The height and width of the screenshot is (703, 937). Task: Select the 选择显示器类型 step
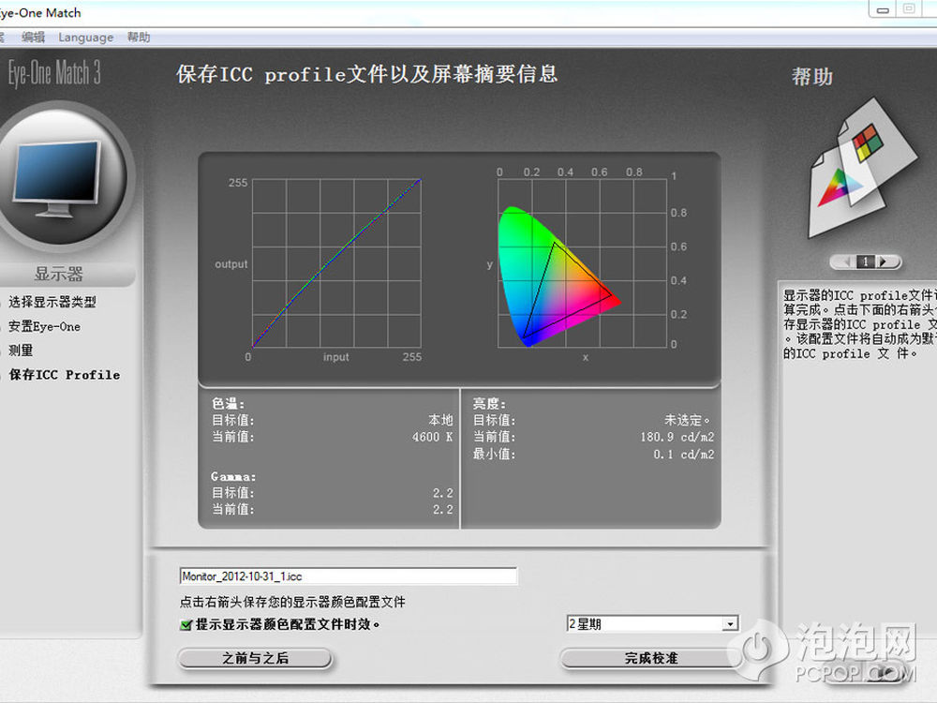point(52,302)
